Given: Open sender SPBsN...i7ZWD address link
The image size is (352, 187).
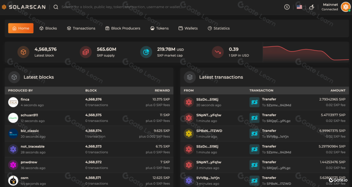Looking at the screenshot, I should point(209,131).
